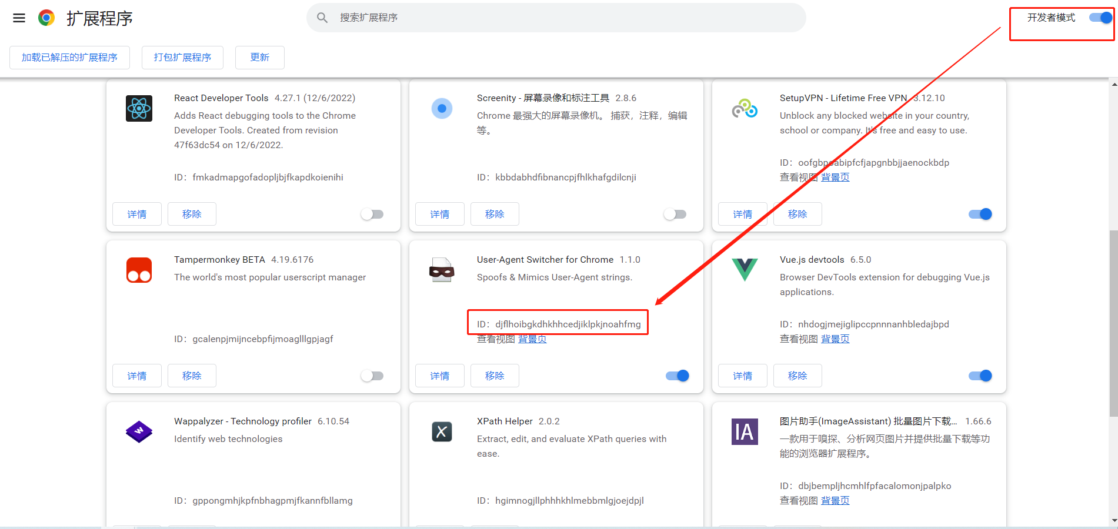The width and height of the screenshot is (1118, 529).
Task: Click the scrollbar down arrow
Action: pyautogui.click(x=1114, y=521)
